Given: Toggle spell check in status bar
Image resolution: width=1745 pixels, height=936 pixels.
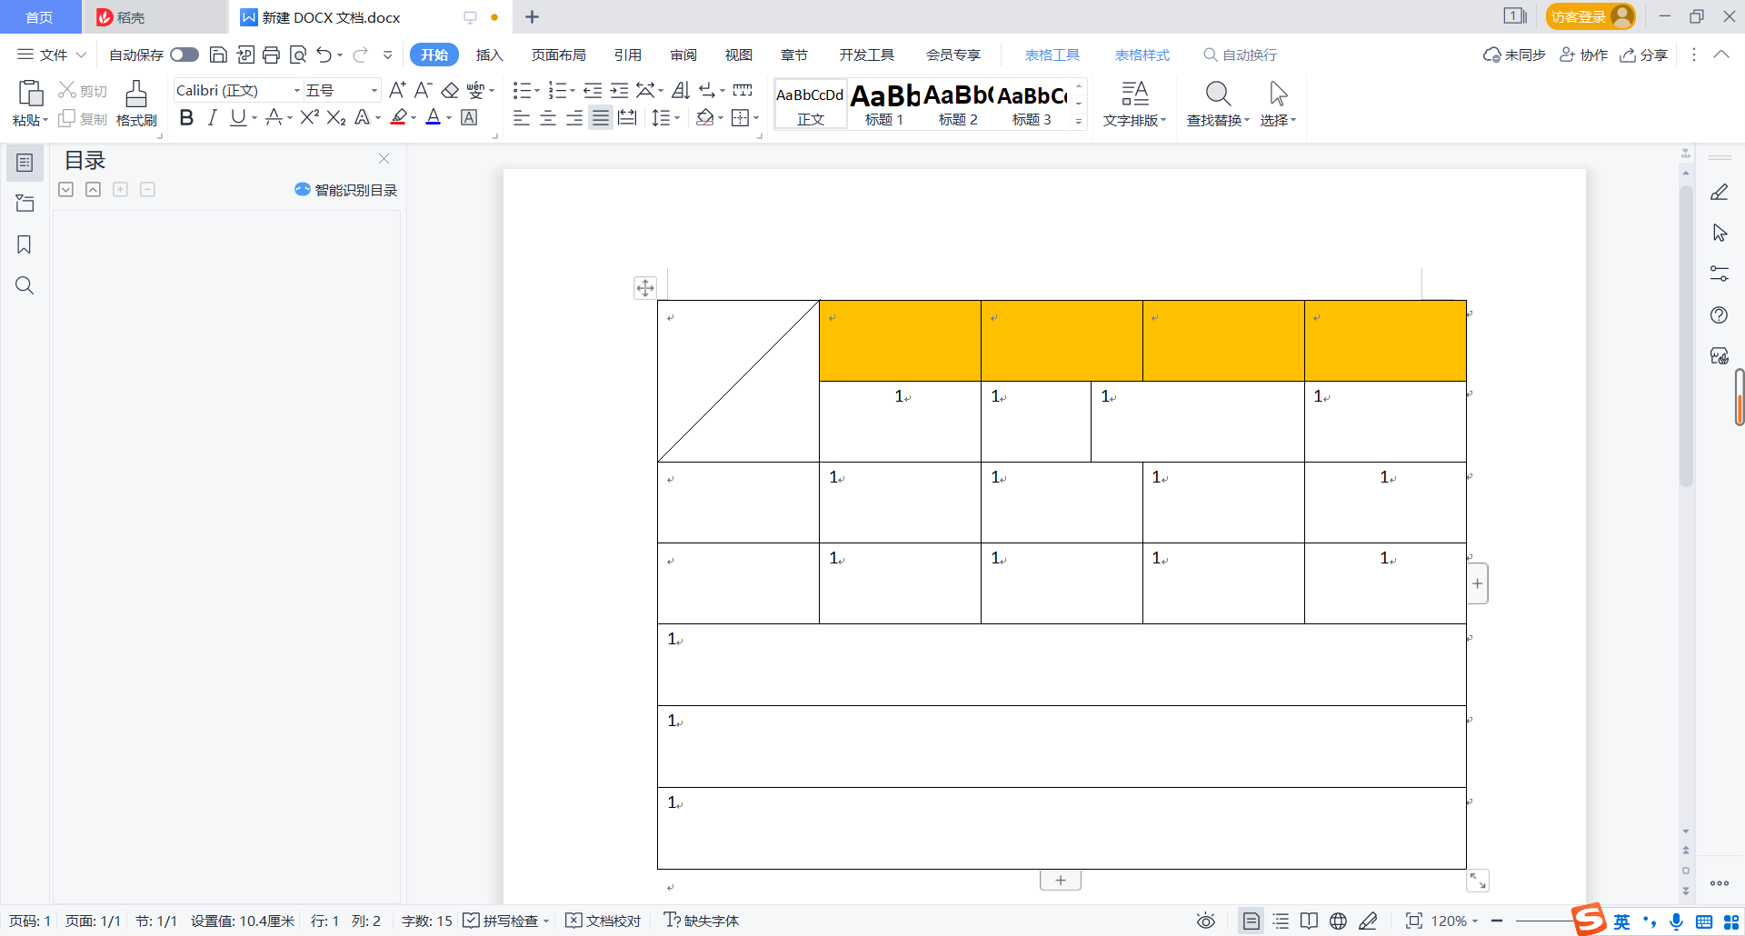Looking at the screenshot, I should point(505,921).
